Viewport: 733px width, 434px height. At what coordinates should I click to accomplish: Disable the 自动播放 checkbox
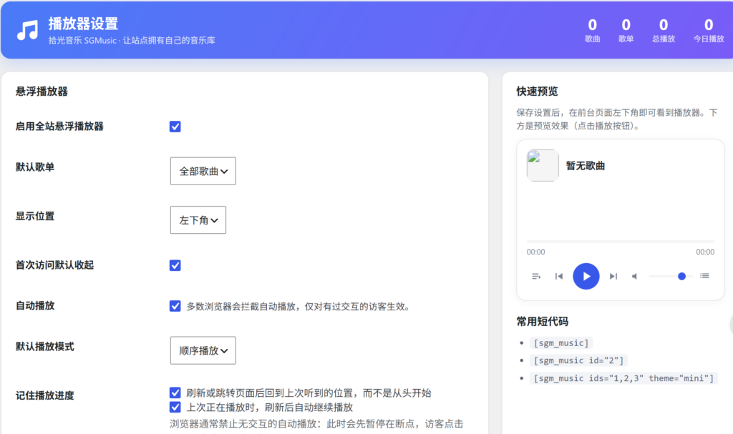pos(175,306)
